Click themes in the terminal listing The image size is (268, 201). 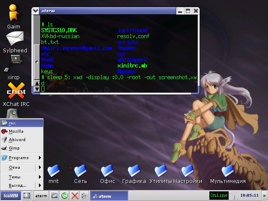click(x=126, y=48)
